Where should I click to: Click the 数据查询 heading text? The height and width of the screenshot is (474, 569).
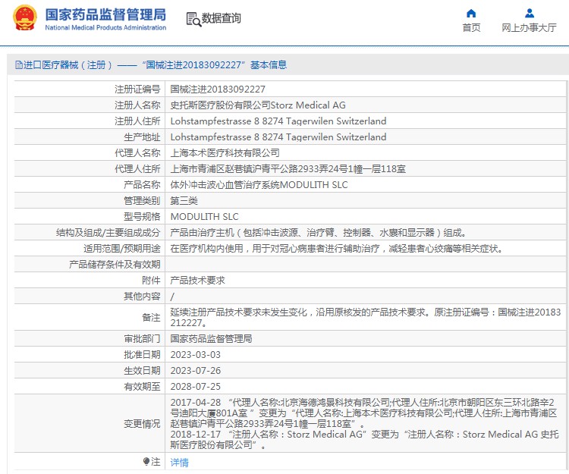coord(221,17)
